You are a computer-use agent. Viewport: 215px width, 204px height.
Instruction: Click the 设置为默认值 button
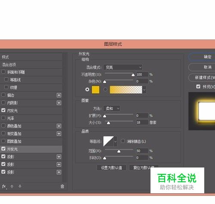[111, 167]
